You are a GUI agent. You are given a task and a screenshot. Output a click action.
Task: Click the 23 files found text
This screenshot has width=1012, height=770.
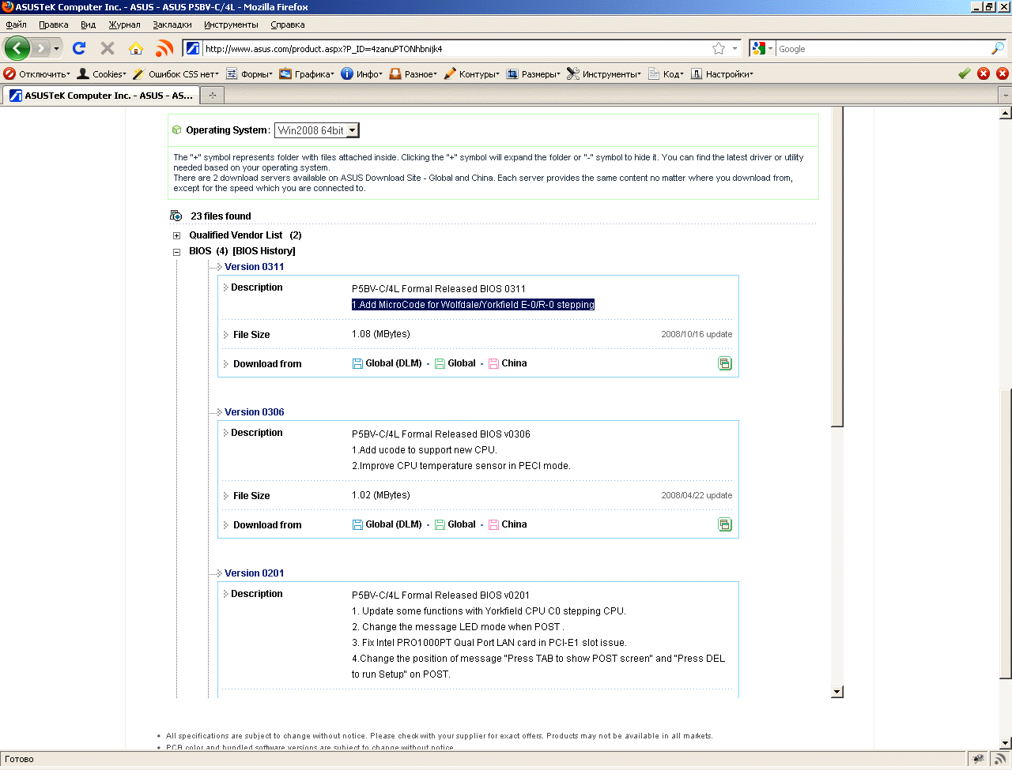pyautogui.click(x=221, y=216)
